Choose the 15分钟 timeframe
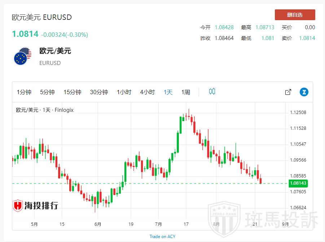Screen dimensions: 325x242 (x=73, y=92)
